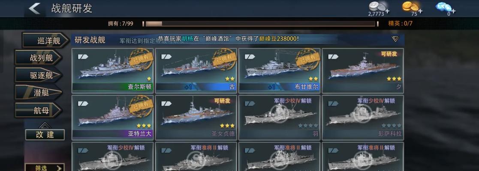The image size is (479, 171).
Task: Select the 航母 category tab
Action: (39, 110)
